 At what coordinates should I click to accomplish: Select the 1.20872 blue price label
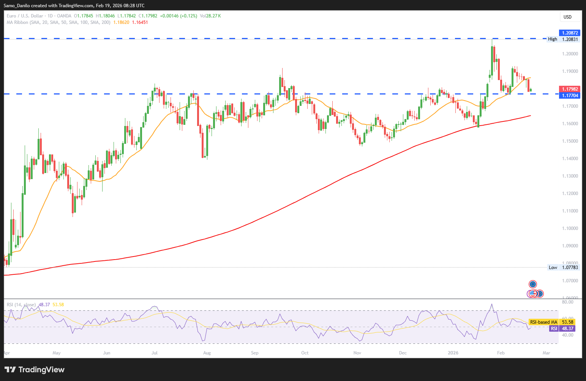[x=570, y=33]
